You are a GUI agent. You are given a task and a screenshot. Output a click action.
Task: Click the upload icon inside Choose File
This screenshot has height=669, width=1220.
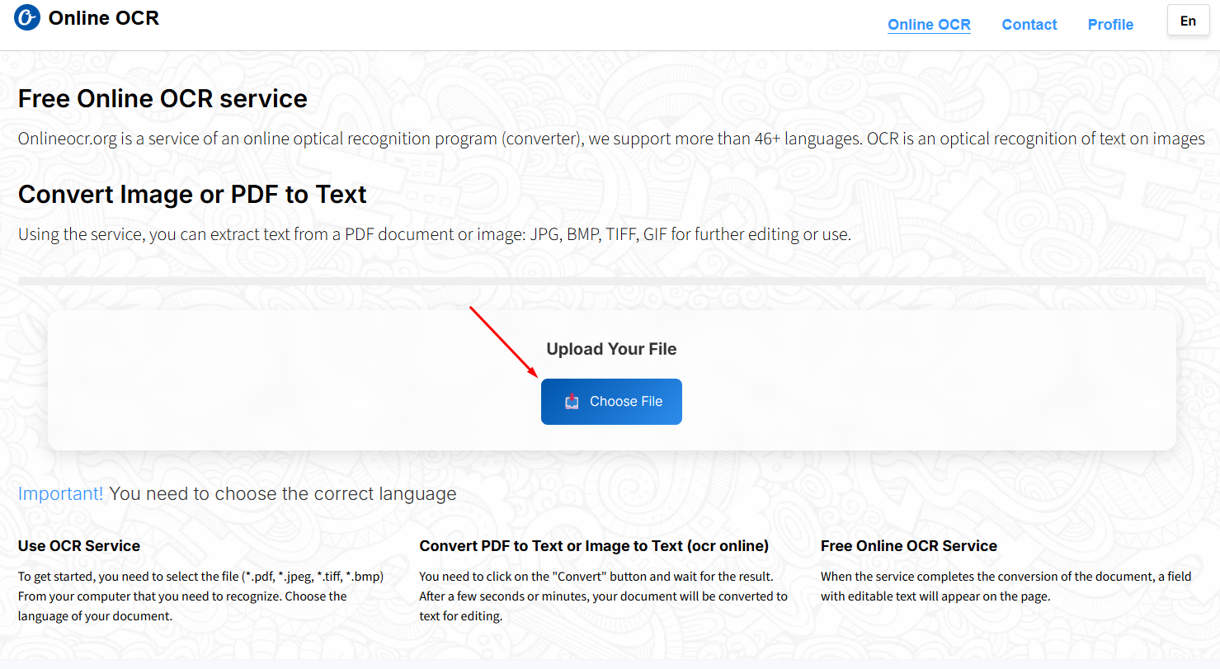572,402
